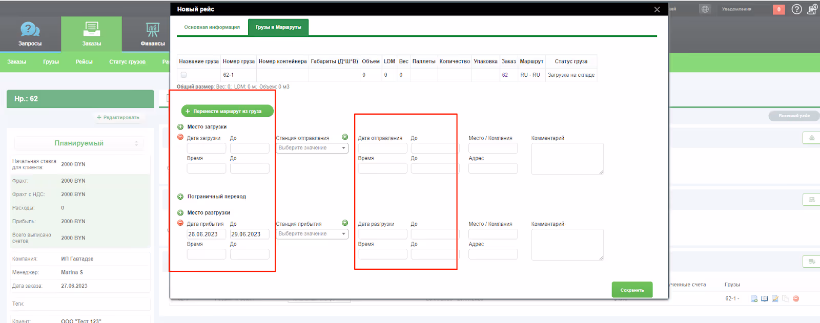Open the Заказы submenu item

[17, 62]
